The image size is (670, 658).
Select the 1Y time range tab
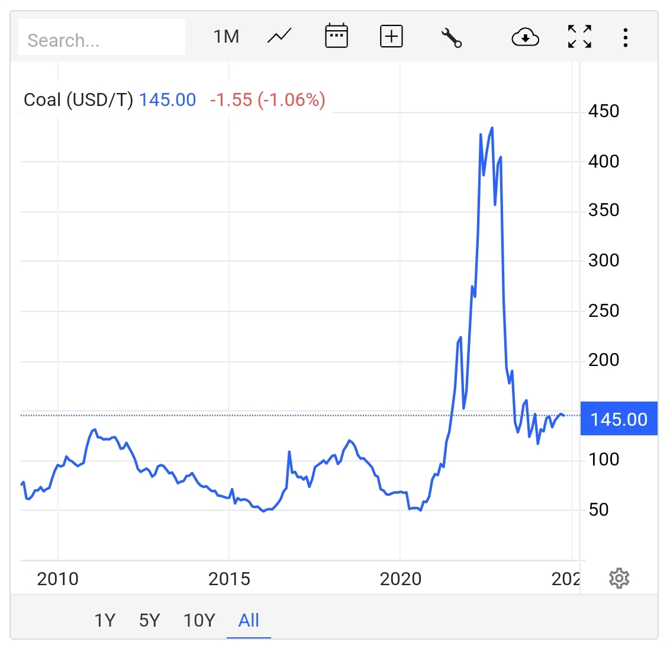point(105,620)
